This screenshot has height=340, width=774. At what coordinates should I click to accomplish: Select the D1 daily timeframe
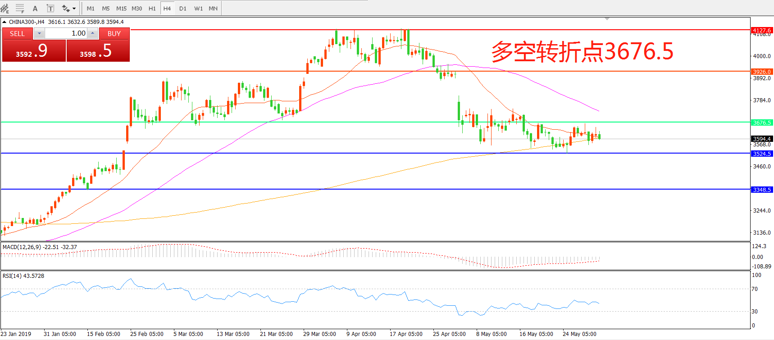click(x=182, y=8)
